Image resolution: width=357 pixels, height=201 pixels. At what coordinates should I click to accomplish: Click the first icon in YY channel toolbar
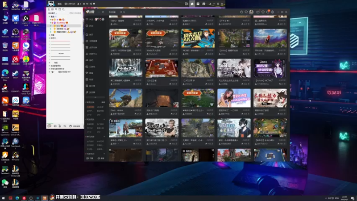pos(49,9)
